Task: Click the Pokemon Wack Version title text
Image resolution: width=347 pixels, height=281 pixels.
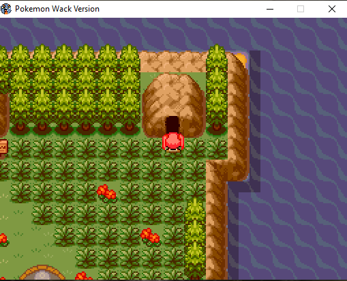Action: [57, 9]
